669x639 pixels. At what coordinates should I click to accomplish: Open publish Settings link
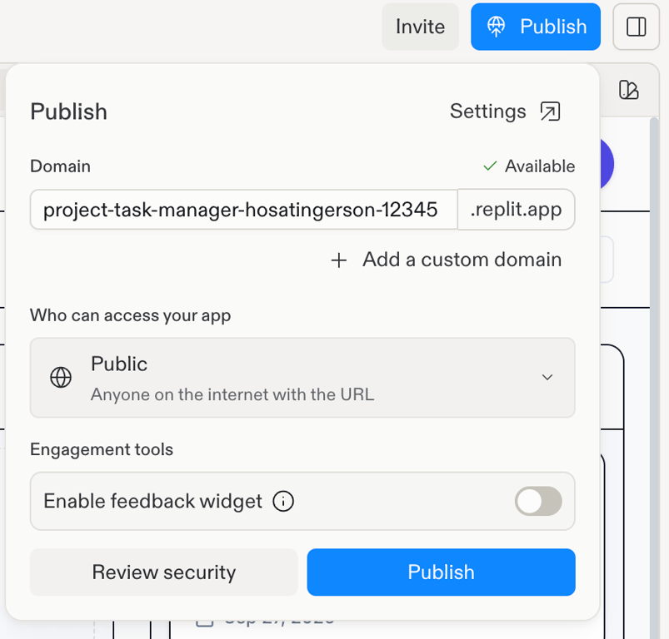pos(505,111)
